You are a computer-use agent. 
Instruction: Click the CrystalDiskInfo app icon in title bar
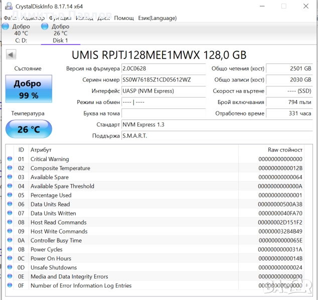point(9,6)
